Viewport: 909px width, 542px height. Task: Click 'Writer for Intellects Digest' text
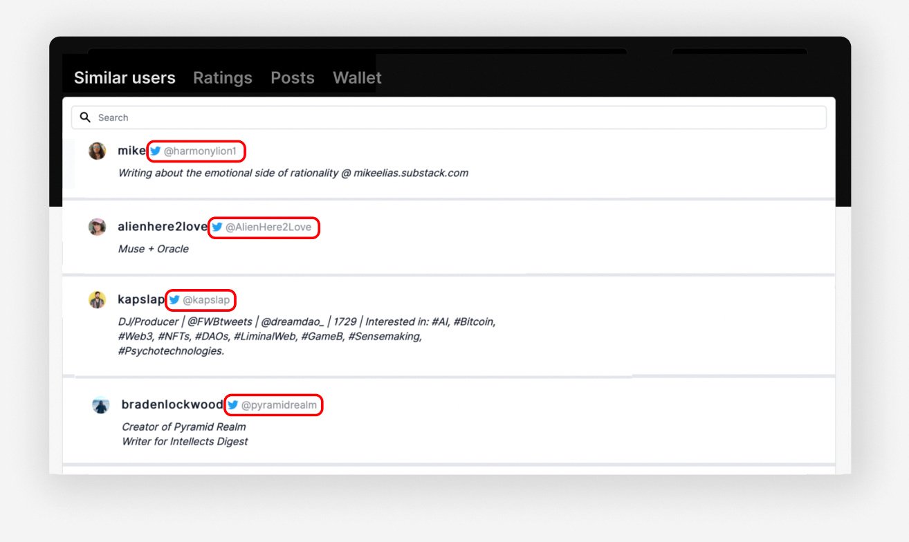click(x=185, y=441)
